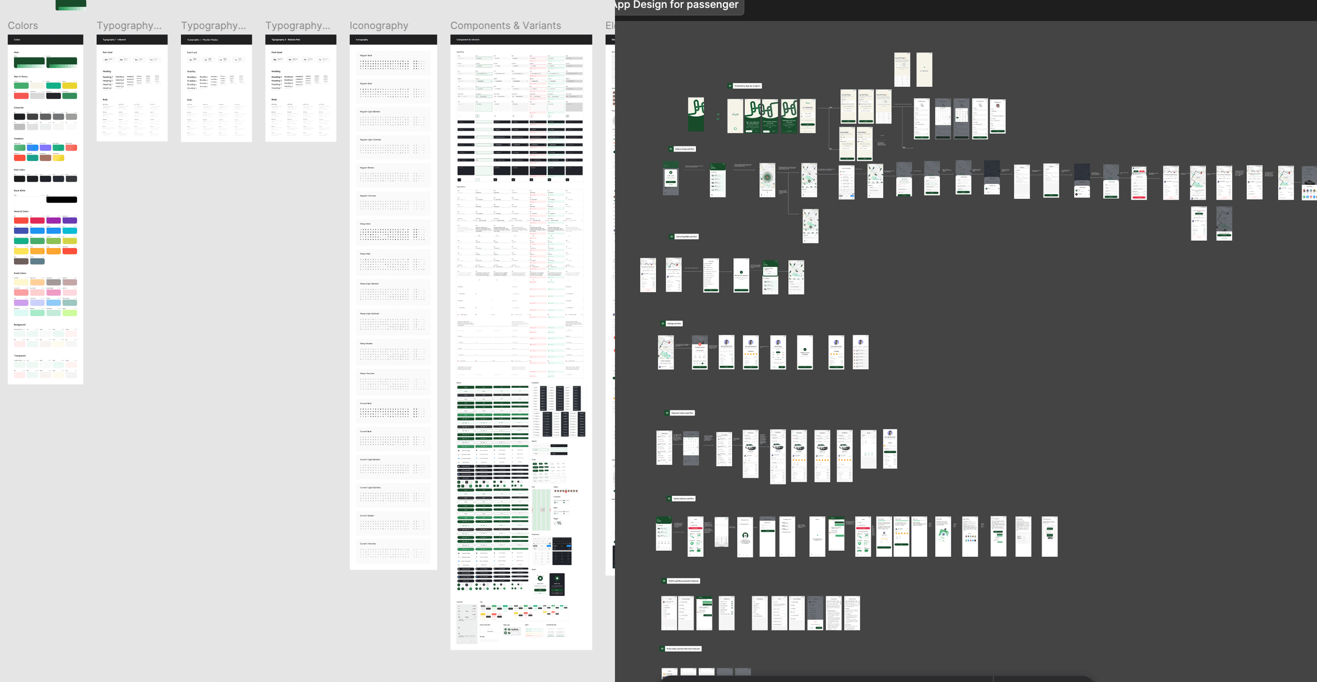Click the Iconography frame title
The image size is (1317, 682).
click(378, 25)
